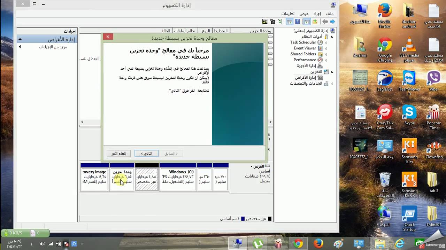Screen dimensions: 446x250
Task: Click the Samsung Kies 3 desktop icon
Action: [409, 185]
